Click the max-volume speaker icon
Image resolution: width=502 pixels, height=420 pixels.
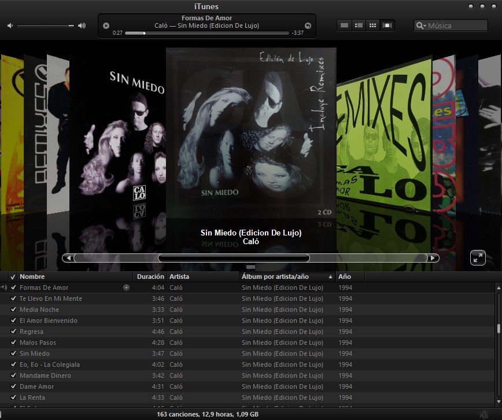tap(81, 25)
